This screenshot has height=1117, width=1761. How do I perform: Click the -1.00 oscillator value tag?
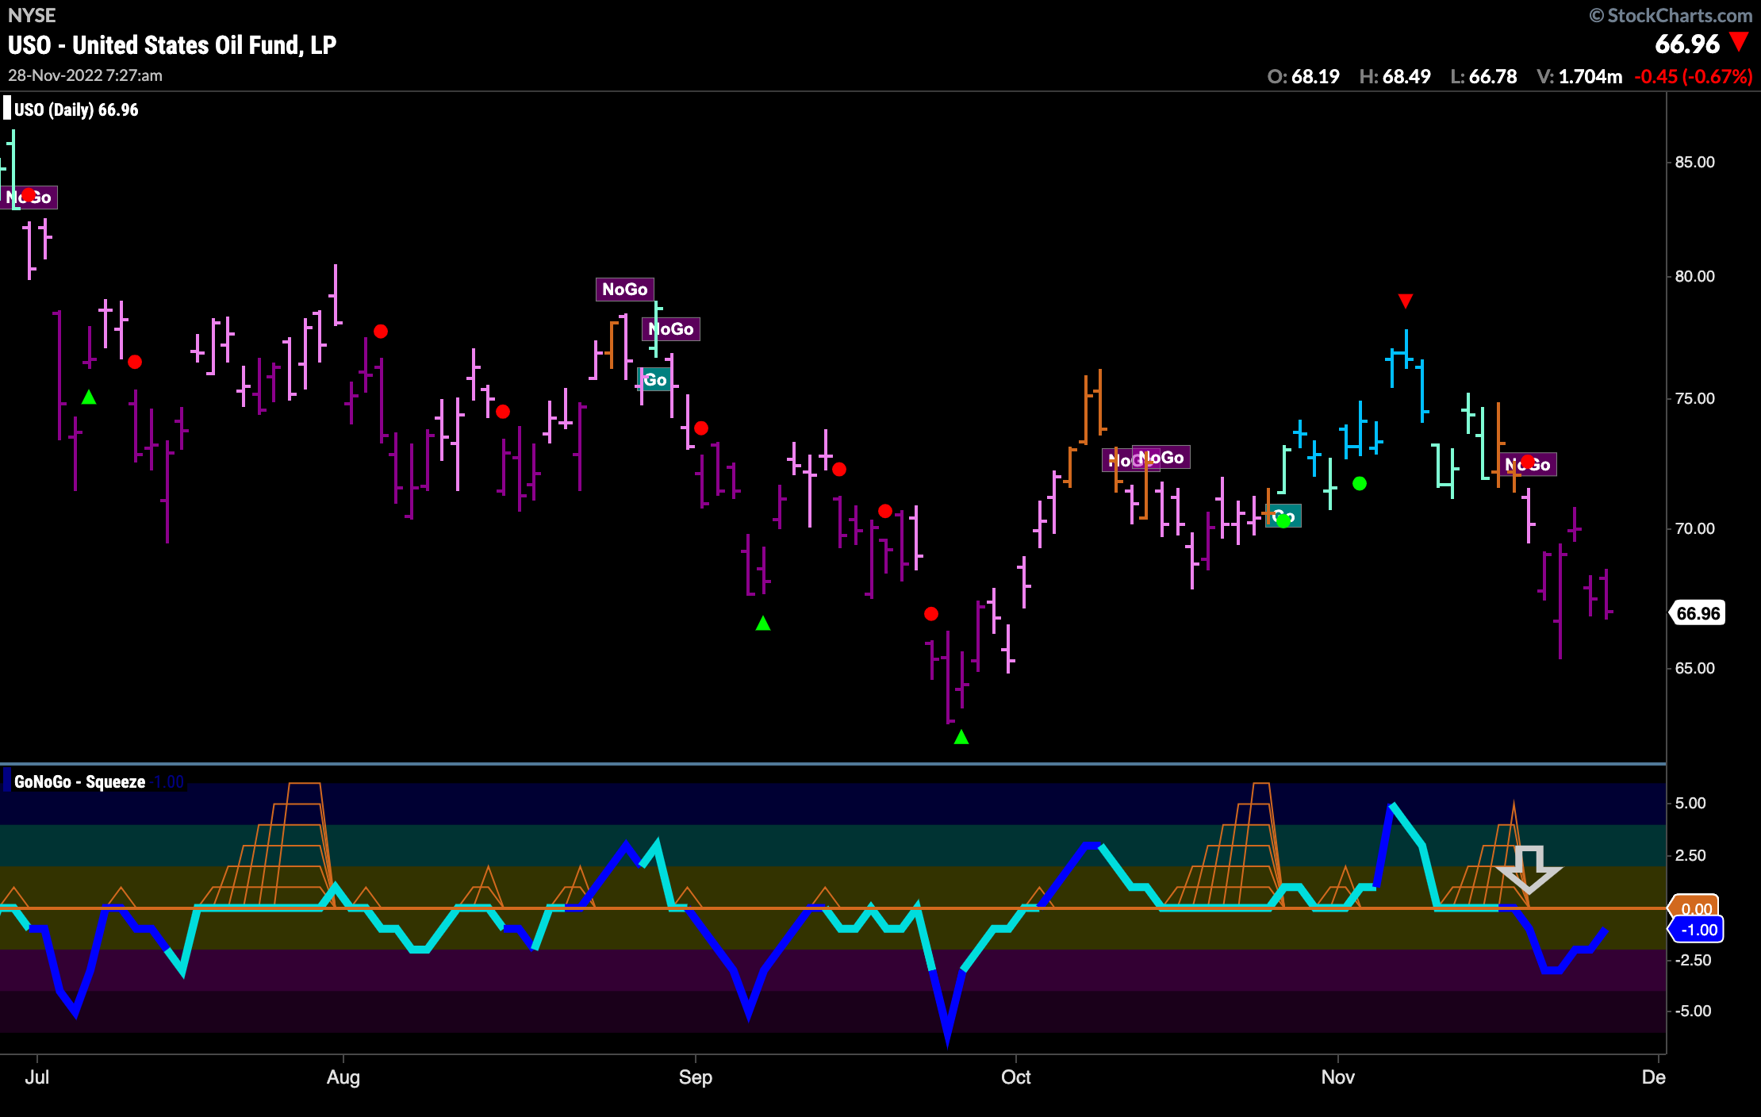click(x=1696, y=930)
